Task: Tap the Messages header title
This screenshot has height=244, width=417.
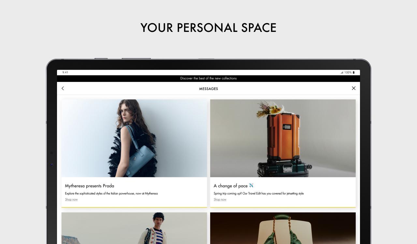Action: [x=208, y=88]
